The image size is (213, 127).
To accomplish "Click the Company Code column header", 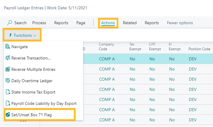I will (x=106, y=47).
